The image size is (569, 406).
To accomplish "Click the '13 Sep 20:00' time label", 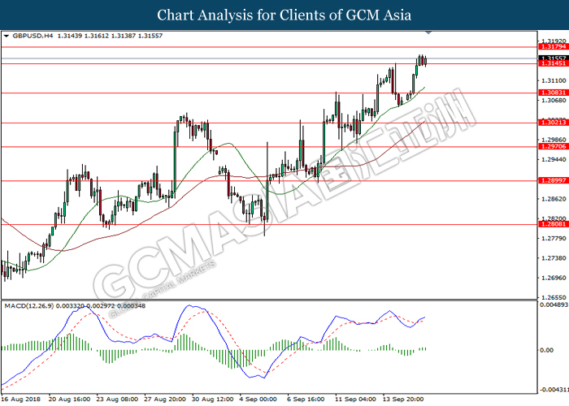I will 403,400.
